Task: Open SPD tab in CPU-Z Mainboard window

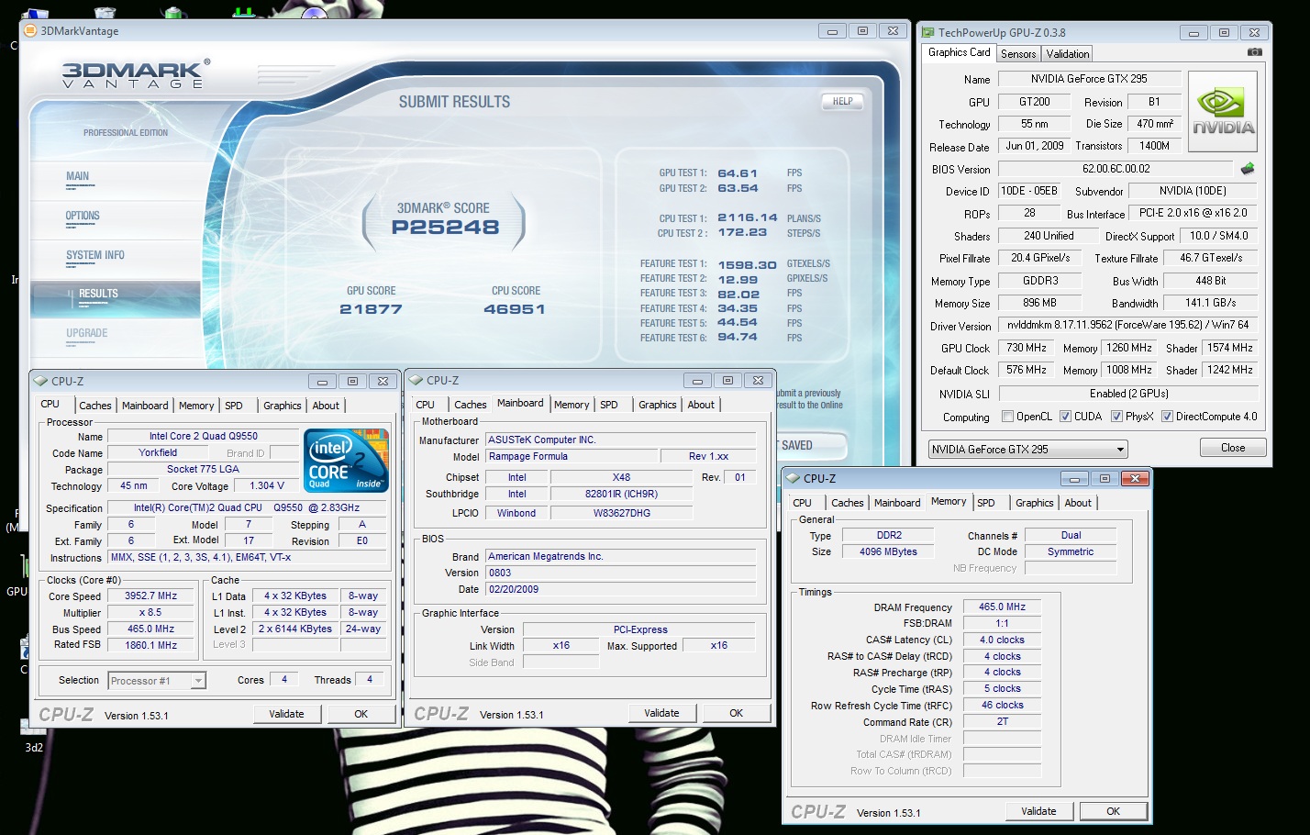Action: pos(609,405)
